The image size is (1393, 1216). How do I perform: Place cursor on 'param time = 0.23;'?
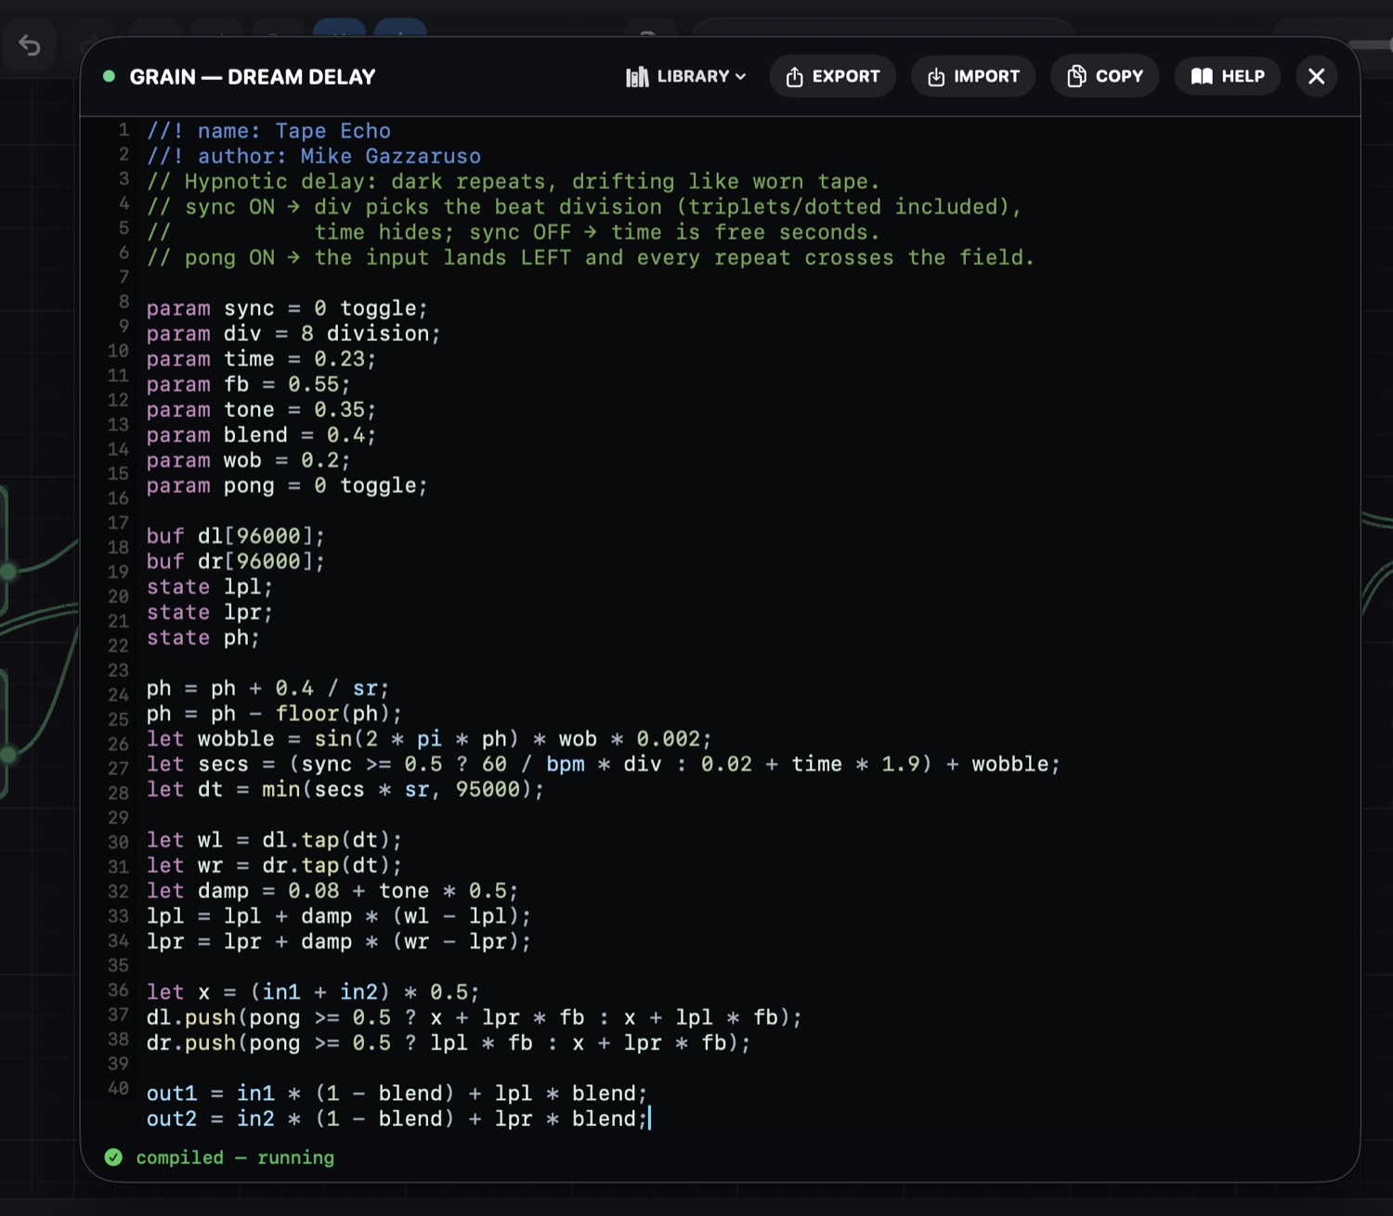[x=261, y=359]
